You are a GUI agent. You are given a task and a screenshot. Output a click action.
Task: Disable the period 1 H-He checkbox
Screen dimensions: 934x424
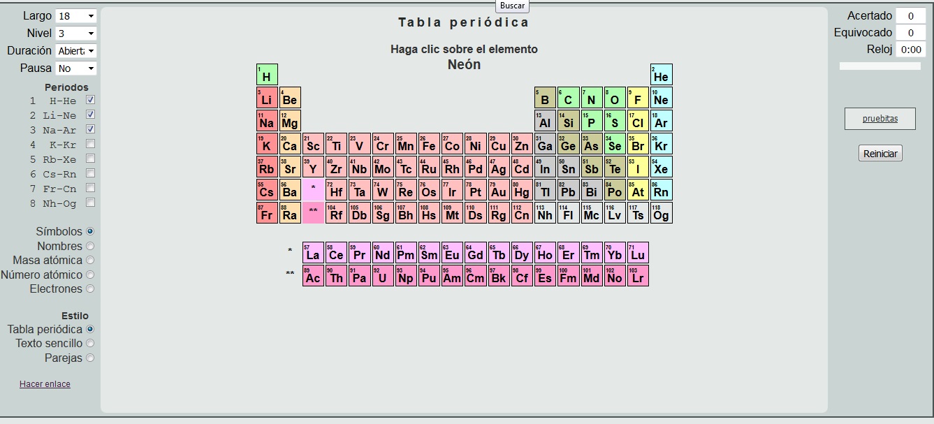89,100
